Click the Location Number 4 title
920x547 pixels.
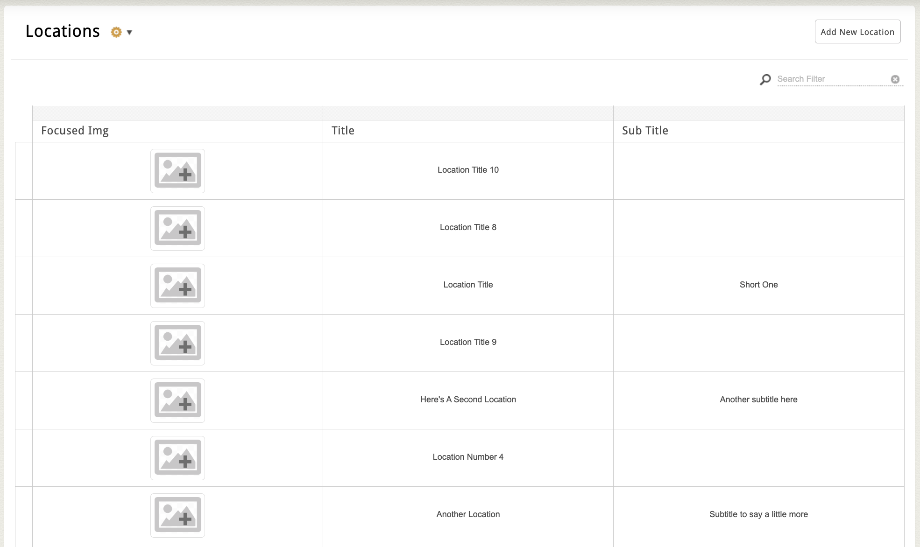coord(468,457)
